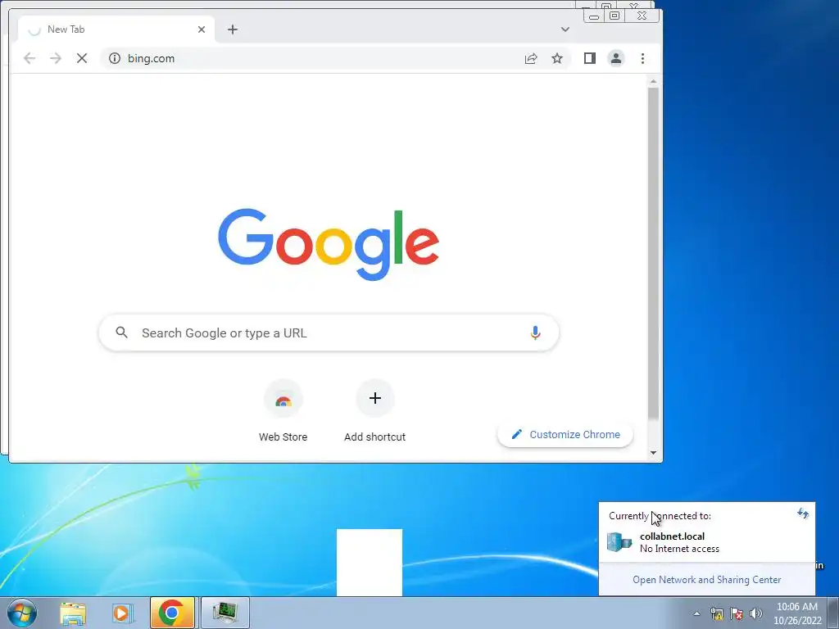Minimize the Chrome window
Image resolution: width=839 pixels, height=629 pixels.
pyautogui.click(x=594, y=16)
